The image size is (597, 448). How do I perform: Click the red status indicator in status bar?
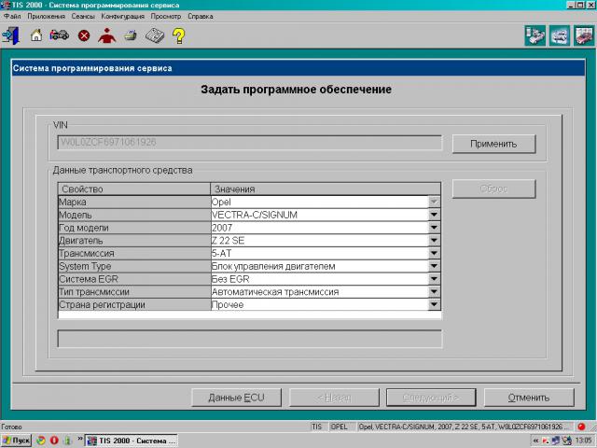click(x=581, y=427)
